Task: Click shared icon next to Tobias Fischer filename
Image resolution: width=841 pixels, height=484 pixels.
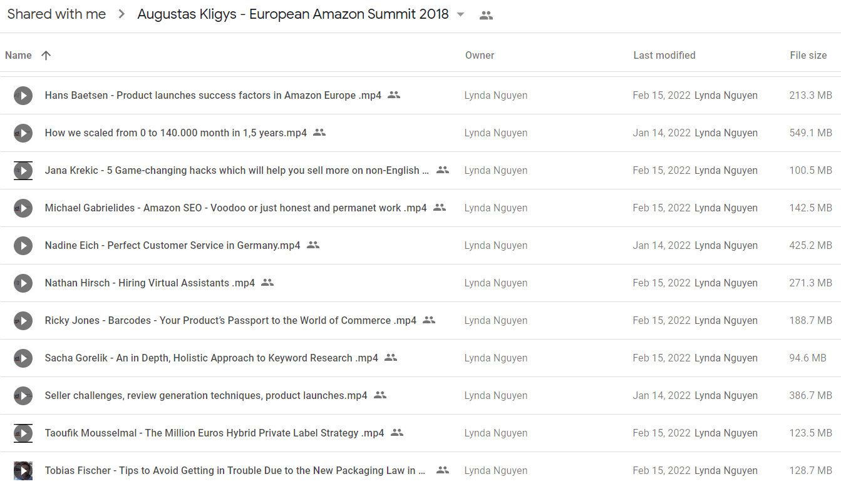Action: [x=443, y=470]
